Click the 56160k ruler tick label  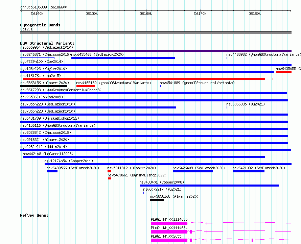[x=146, y=14]
